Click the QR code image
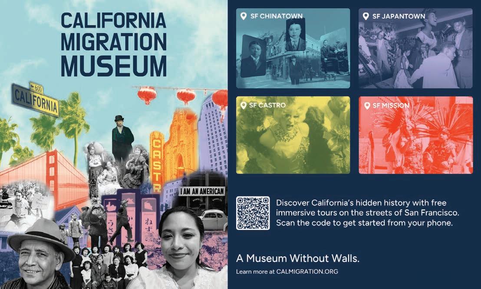The image size is (481, 289). click(253, 213)
